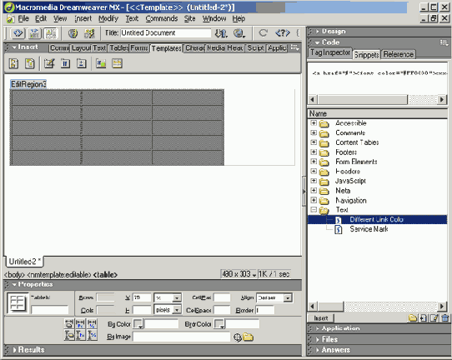Switch to the Reference tab

398,54
